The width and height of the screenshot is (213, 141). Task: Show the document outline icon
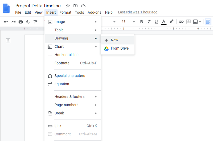pos(8,41)
